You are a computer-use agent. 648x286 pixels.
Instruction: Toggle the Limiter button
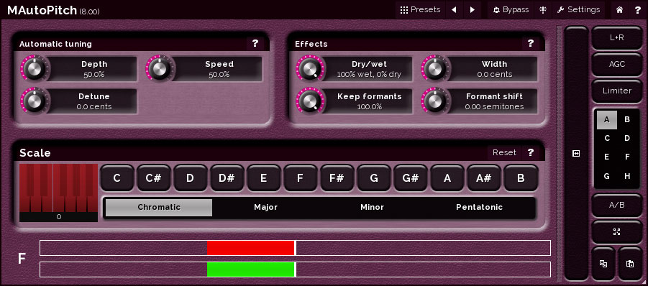click(616, 91)
